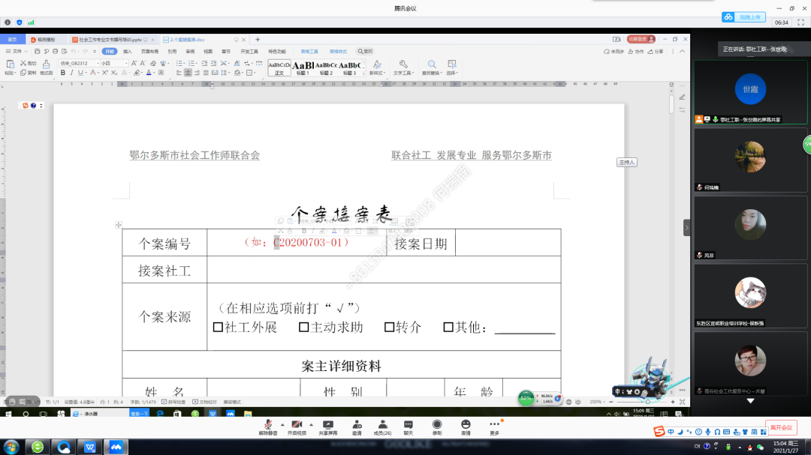
Task: Click the empty cell after 接案日期
Action: (508, 243)
